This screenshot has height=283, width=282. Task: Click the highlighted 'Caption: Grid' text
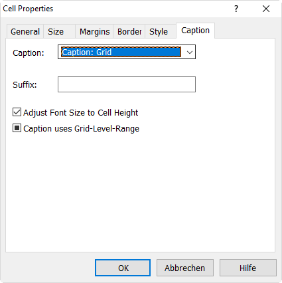coord(87,52)
